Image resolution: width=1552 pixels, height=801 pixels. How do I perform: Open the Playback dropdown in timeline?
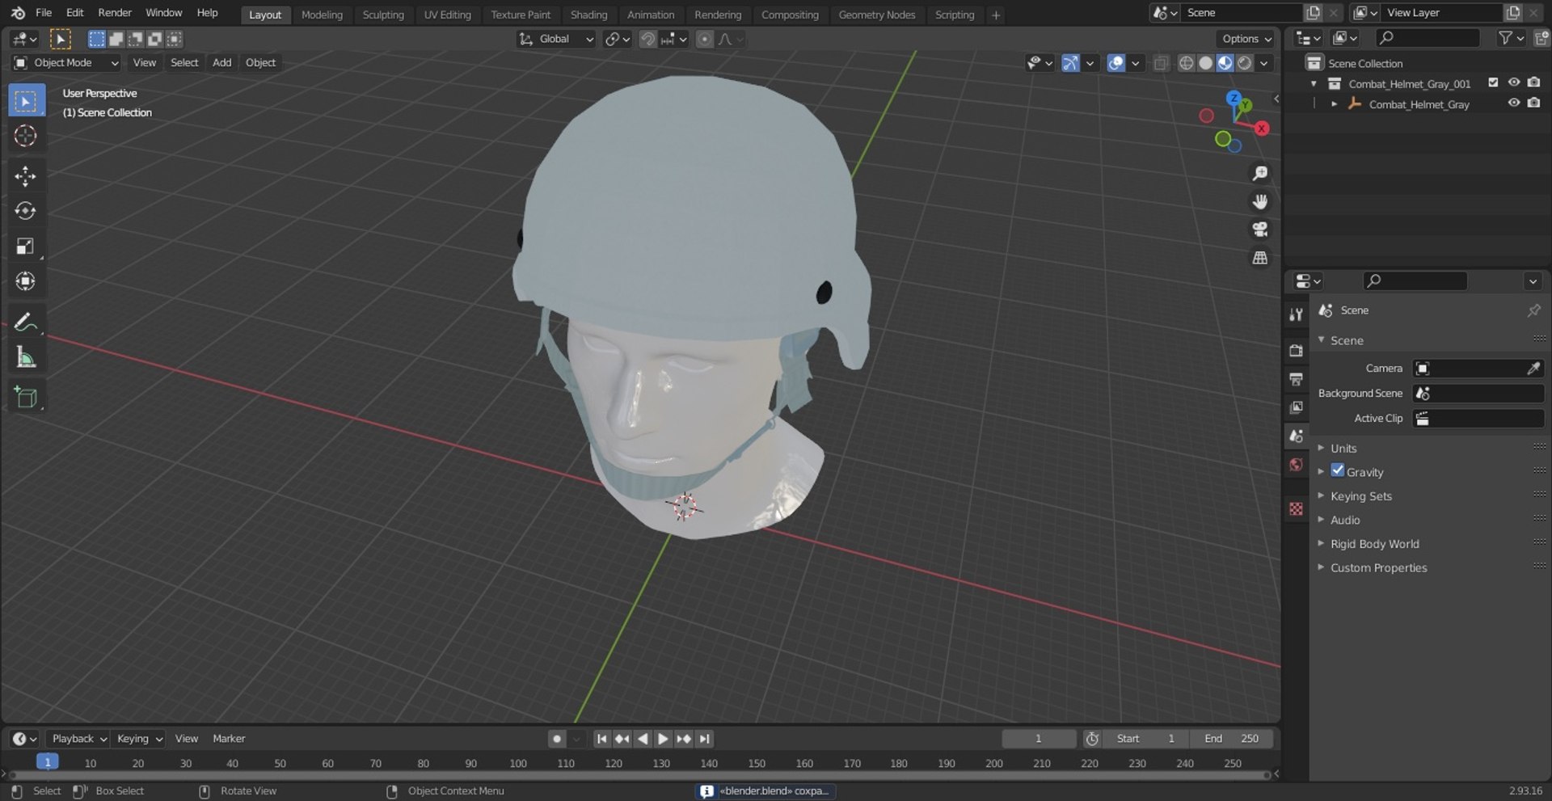point(78,739)
